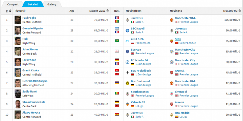This screenshot has width=243, height=121.
Task: Select the Detailed tab
Action: tap(33, 4)
